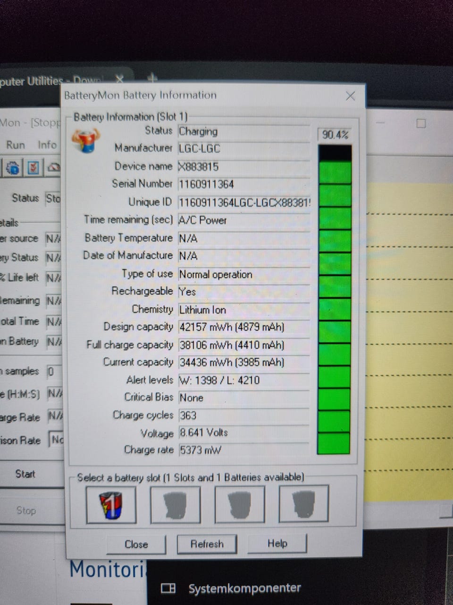Click the Charge rate value 5373 mW
This screenshot has width=453, height=605.
(243, 450)
